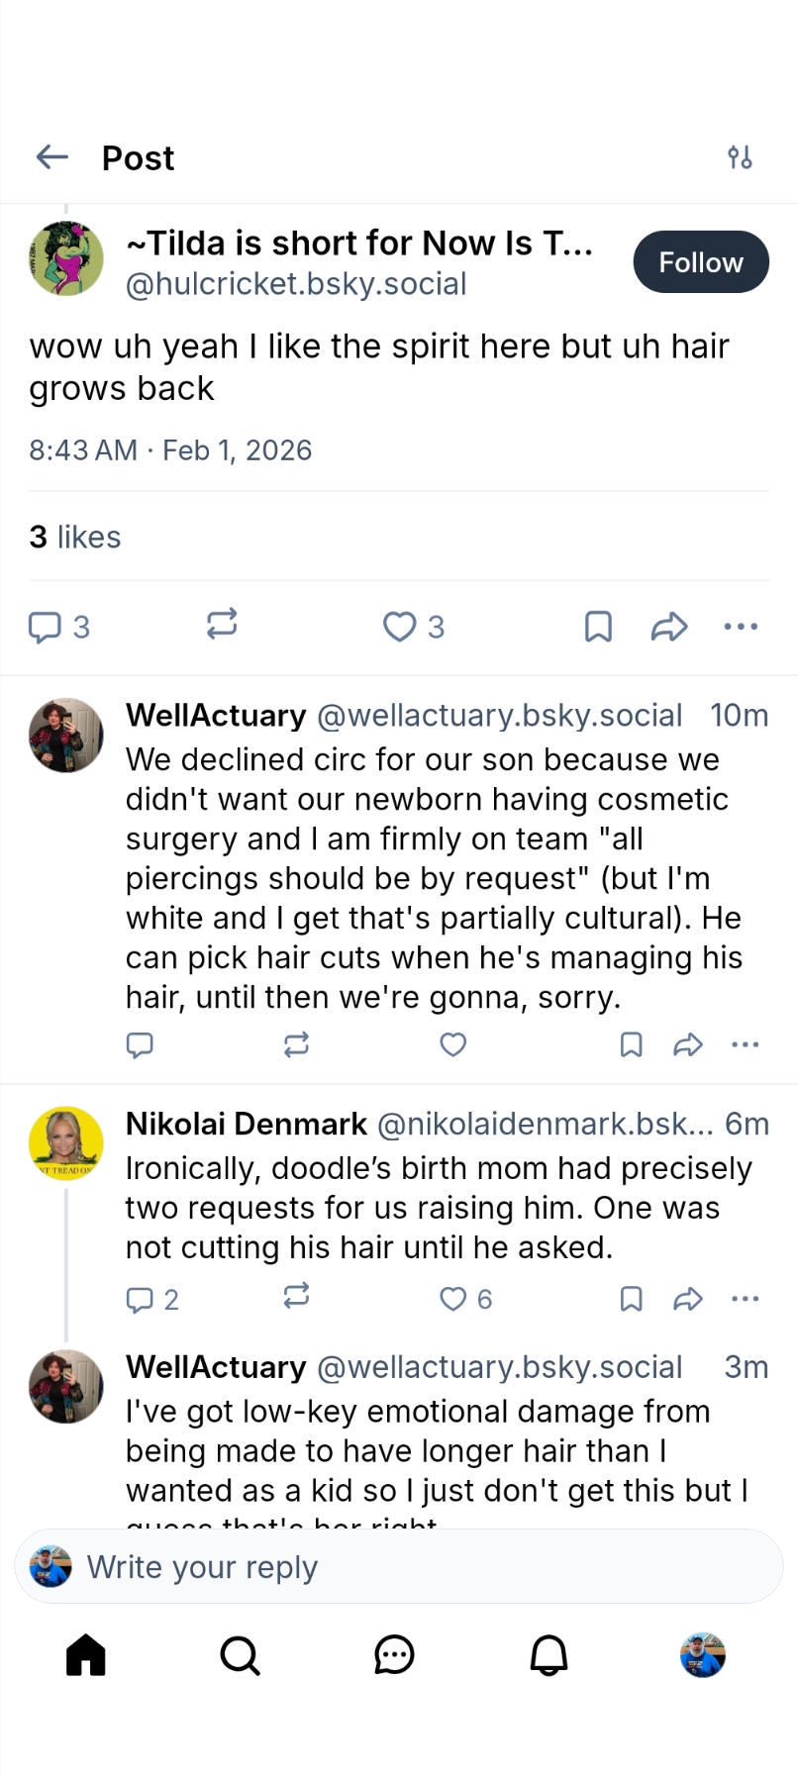Bookmark Nikolai Denmark's reply
Image resolution: width=798 pixels, height=1777 pixels.
click(x=631, y=1299)
